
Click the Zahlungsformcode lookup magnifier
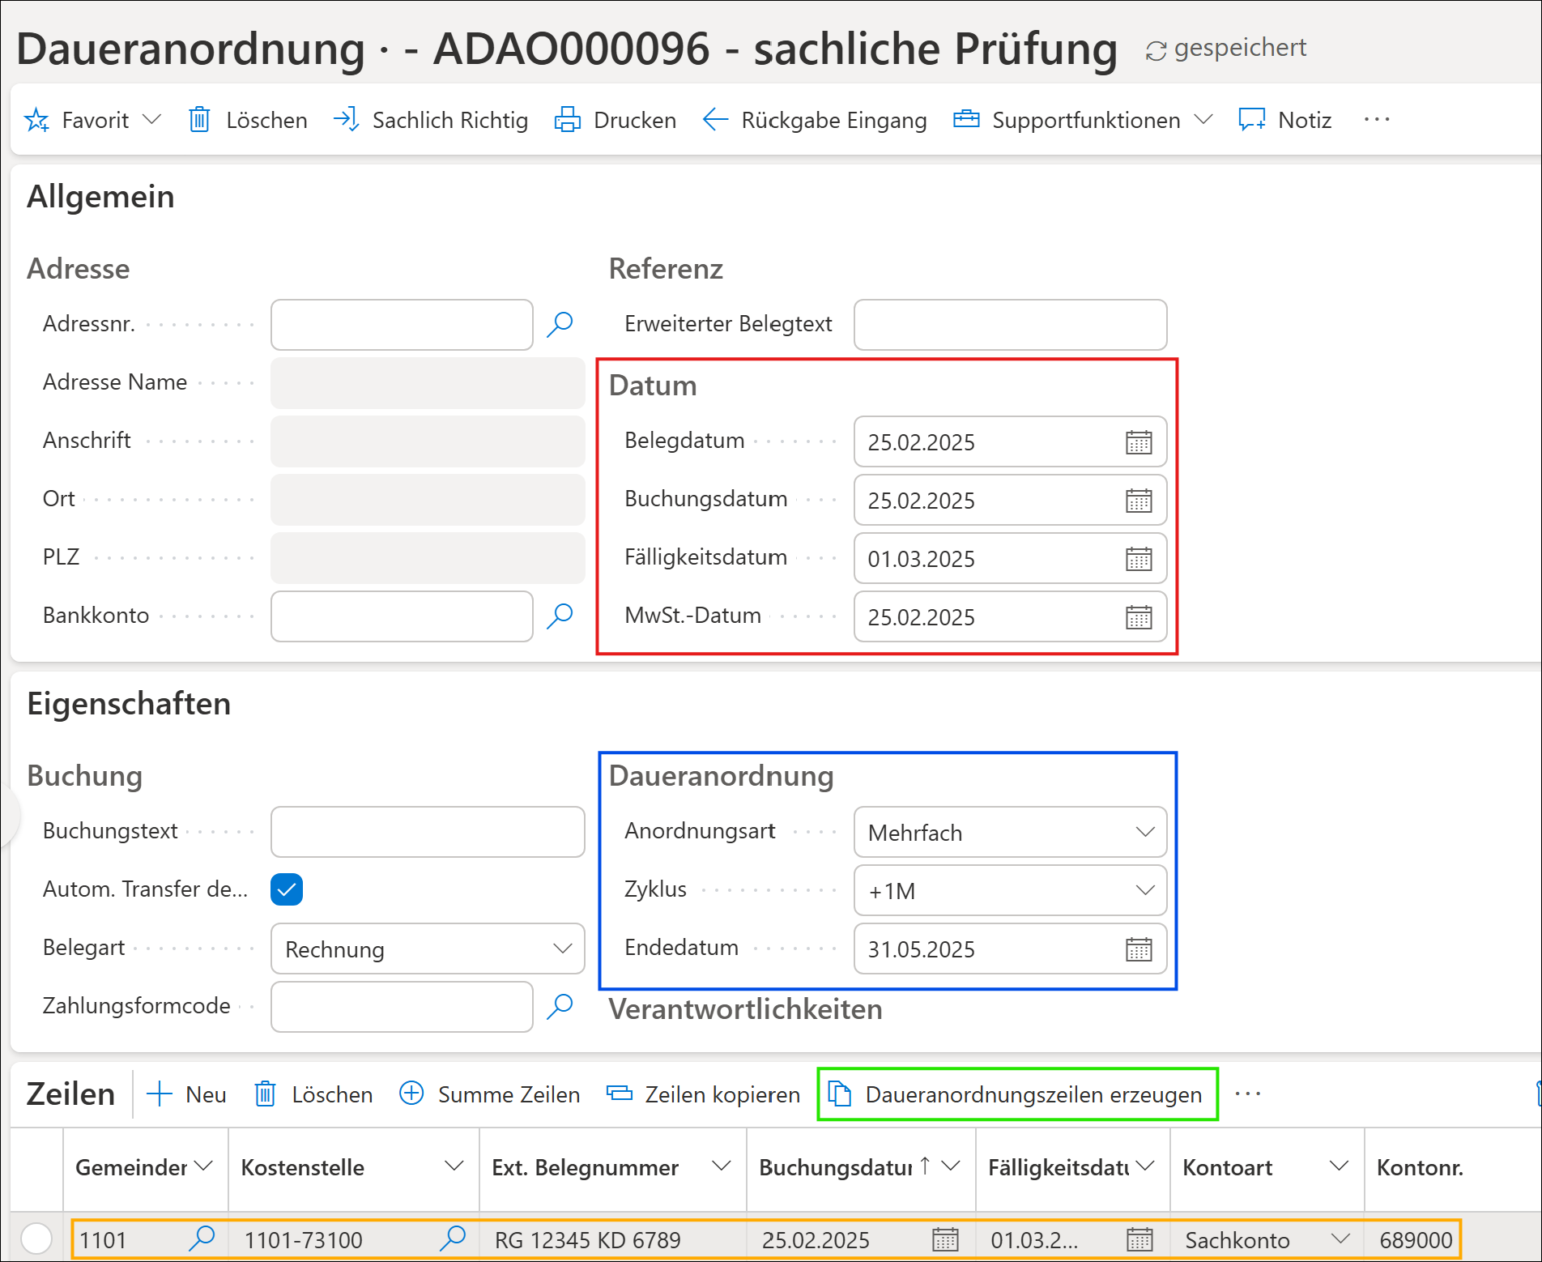pos(560,1006)
